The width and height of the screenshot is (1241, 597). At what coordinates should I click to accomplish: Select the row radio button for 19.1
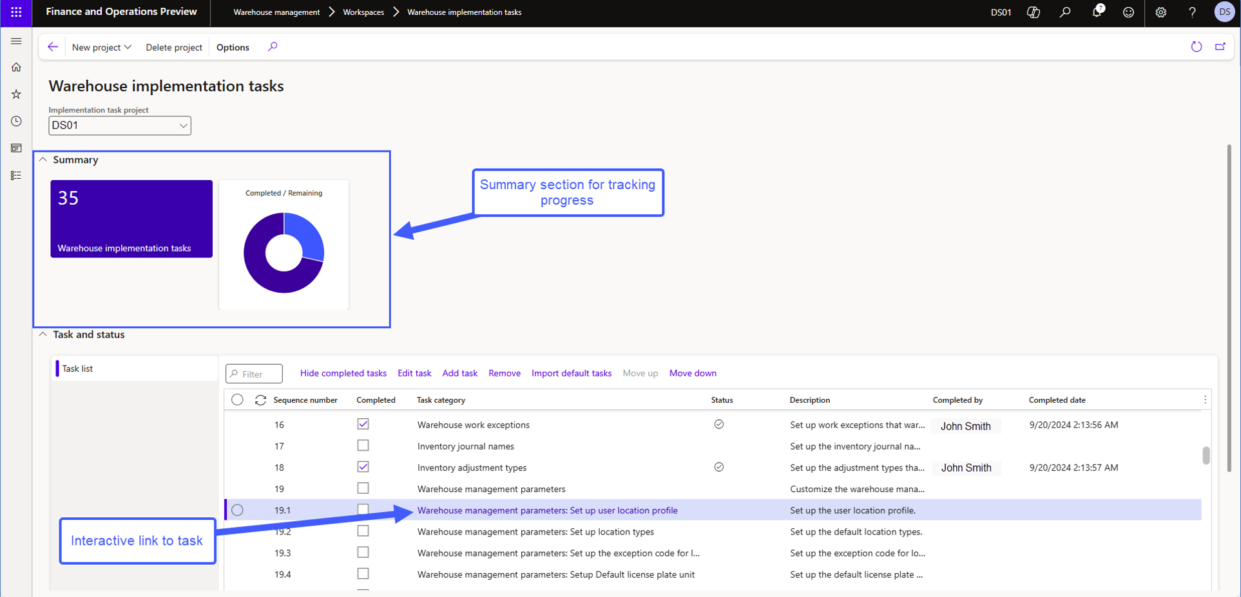tap(237, 510)
